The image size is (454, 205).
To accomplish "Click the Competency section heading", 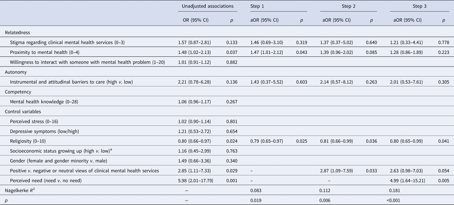I will 18,92.
